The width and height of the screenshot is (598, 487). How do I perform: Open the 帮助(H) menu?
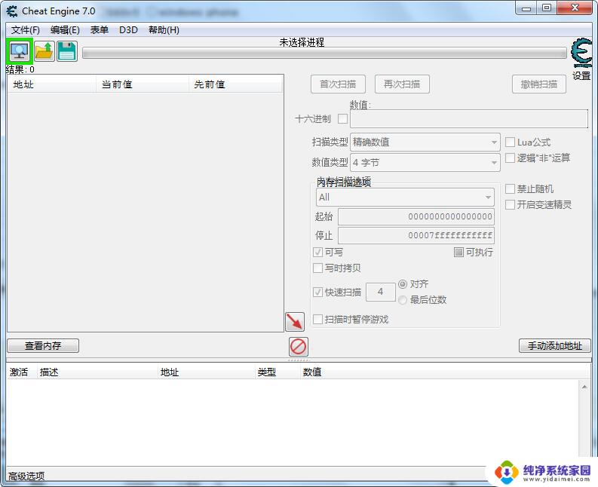pos(164,29)
